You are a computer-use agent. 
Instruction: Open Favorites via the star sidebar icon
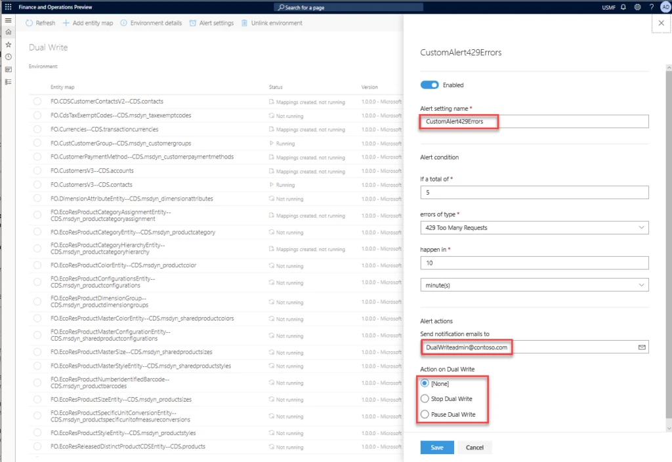click(x=9, y=45)
